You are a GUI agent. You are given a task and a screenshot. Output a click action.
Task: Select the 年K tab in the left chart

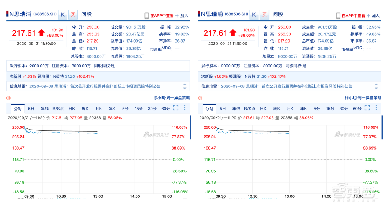(112, 109)
